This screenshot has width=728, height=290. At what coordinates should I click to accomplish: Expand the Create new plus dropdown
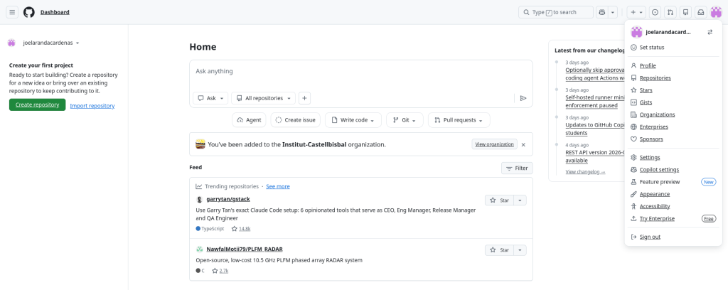[x=636, y=12]
